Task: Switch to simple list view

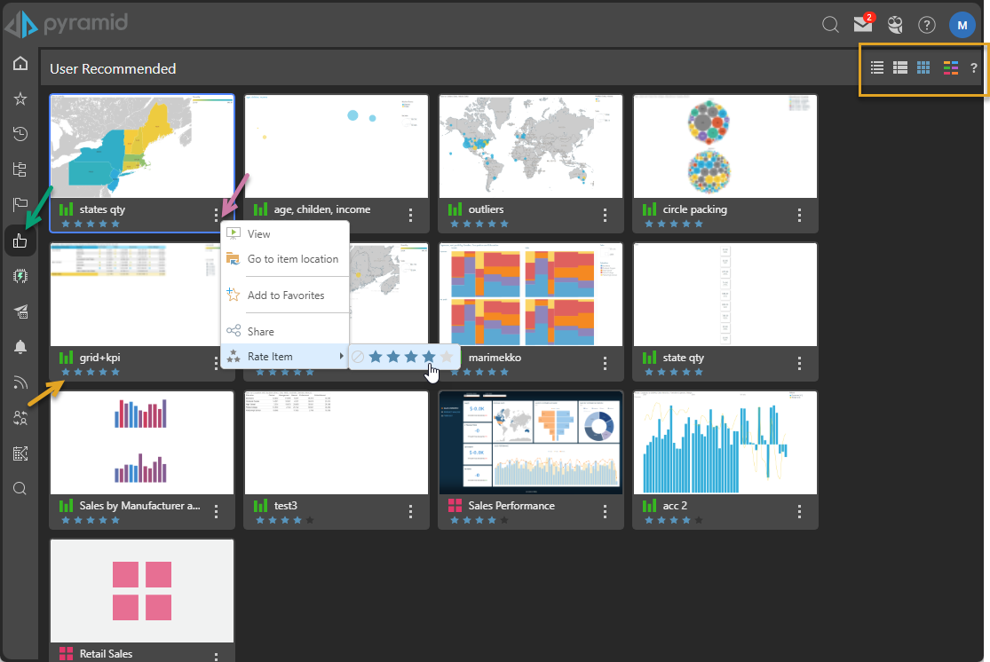Action: pos(877,67)
